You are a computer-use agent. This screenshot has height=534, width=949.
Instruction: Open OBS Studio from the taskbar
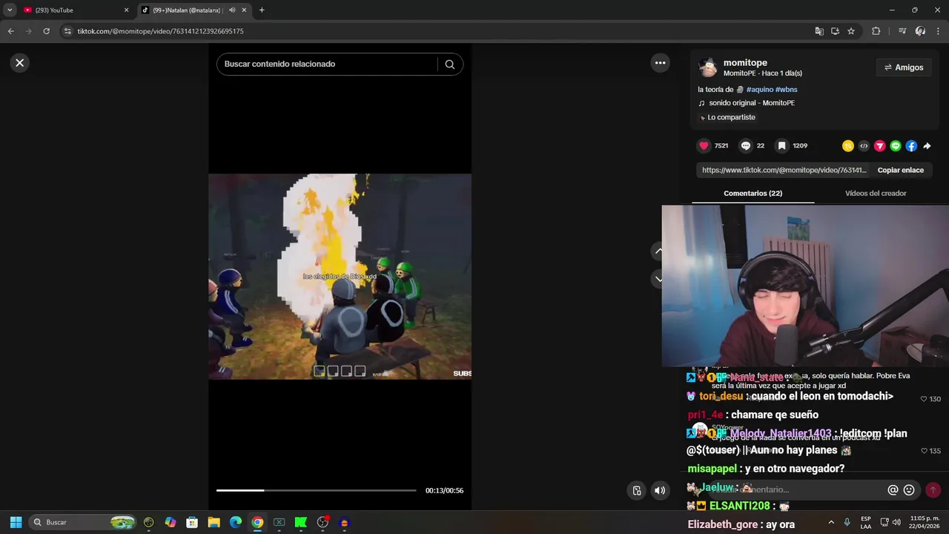click(x=323, y=522)
